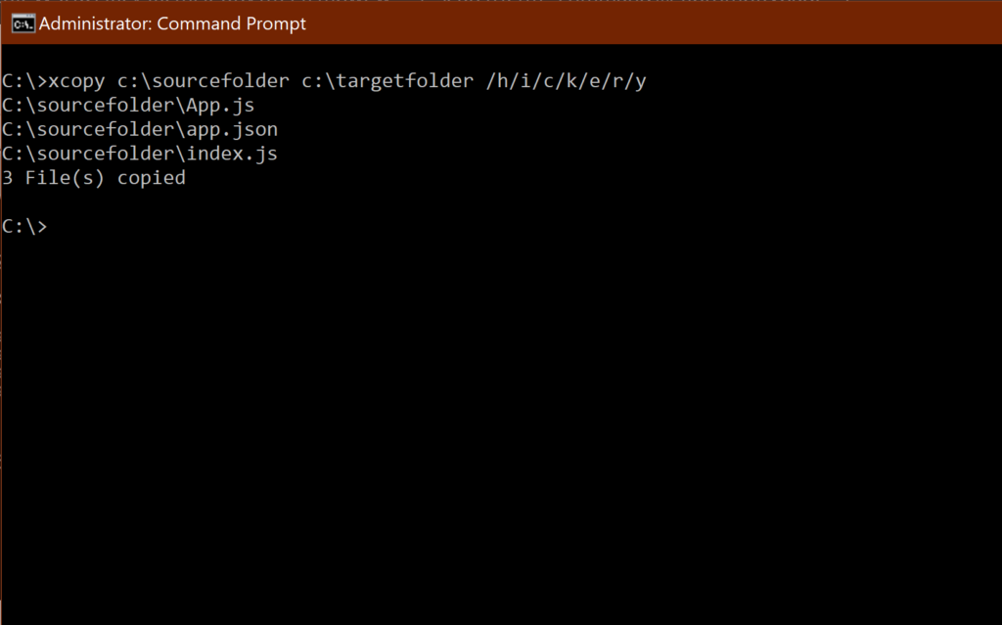Screen dimensions: 1002x625
Task: Click the "c:\sourcefolder" argument of xcopy command
Action: [x=204, y=81]
